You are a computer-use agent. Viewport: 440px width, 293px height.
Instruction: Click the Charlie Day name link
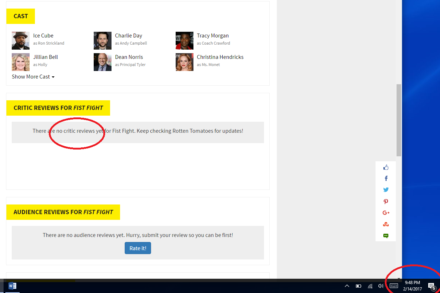pyautogui.click(x=128, y=36)
